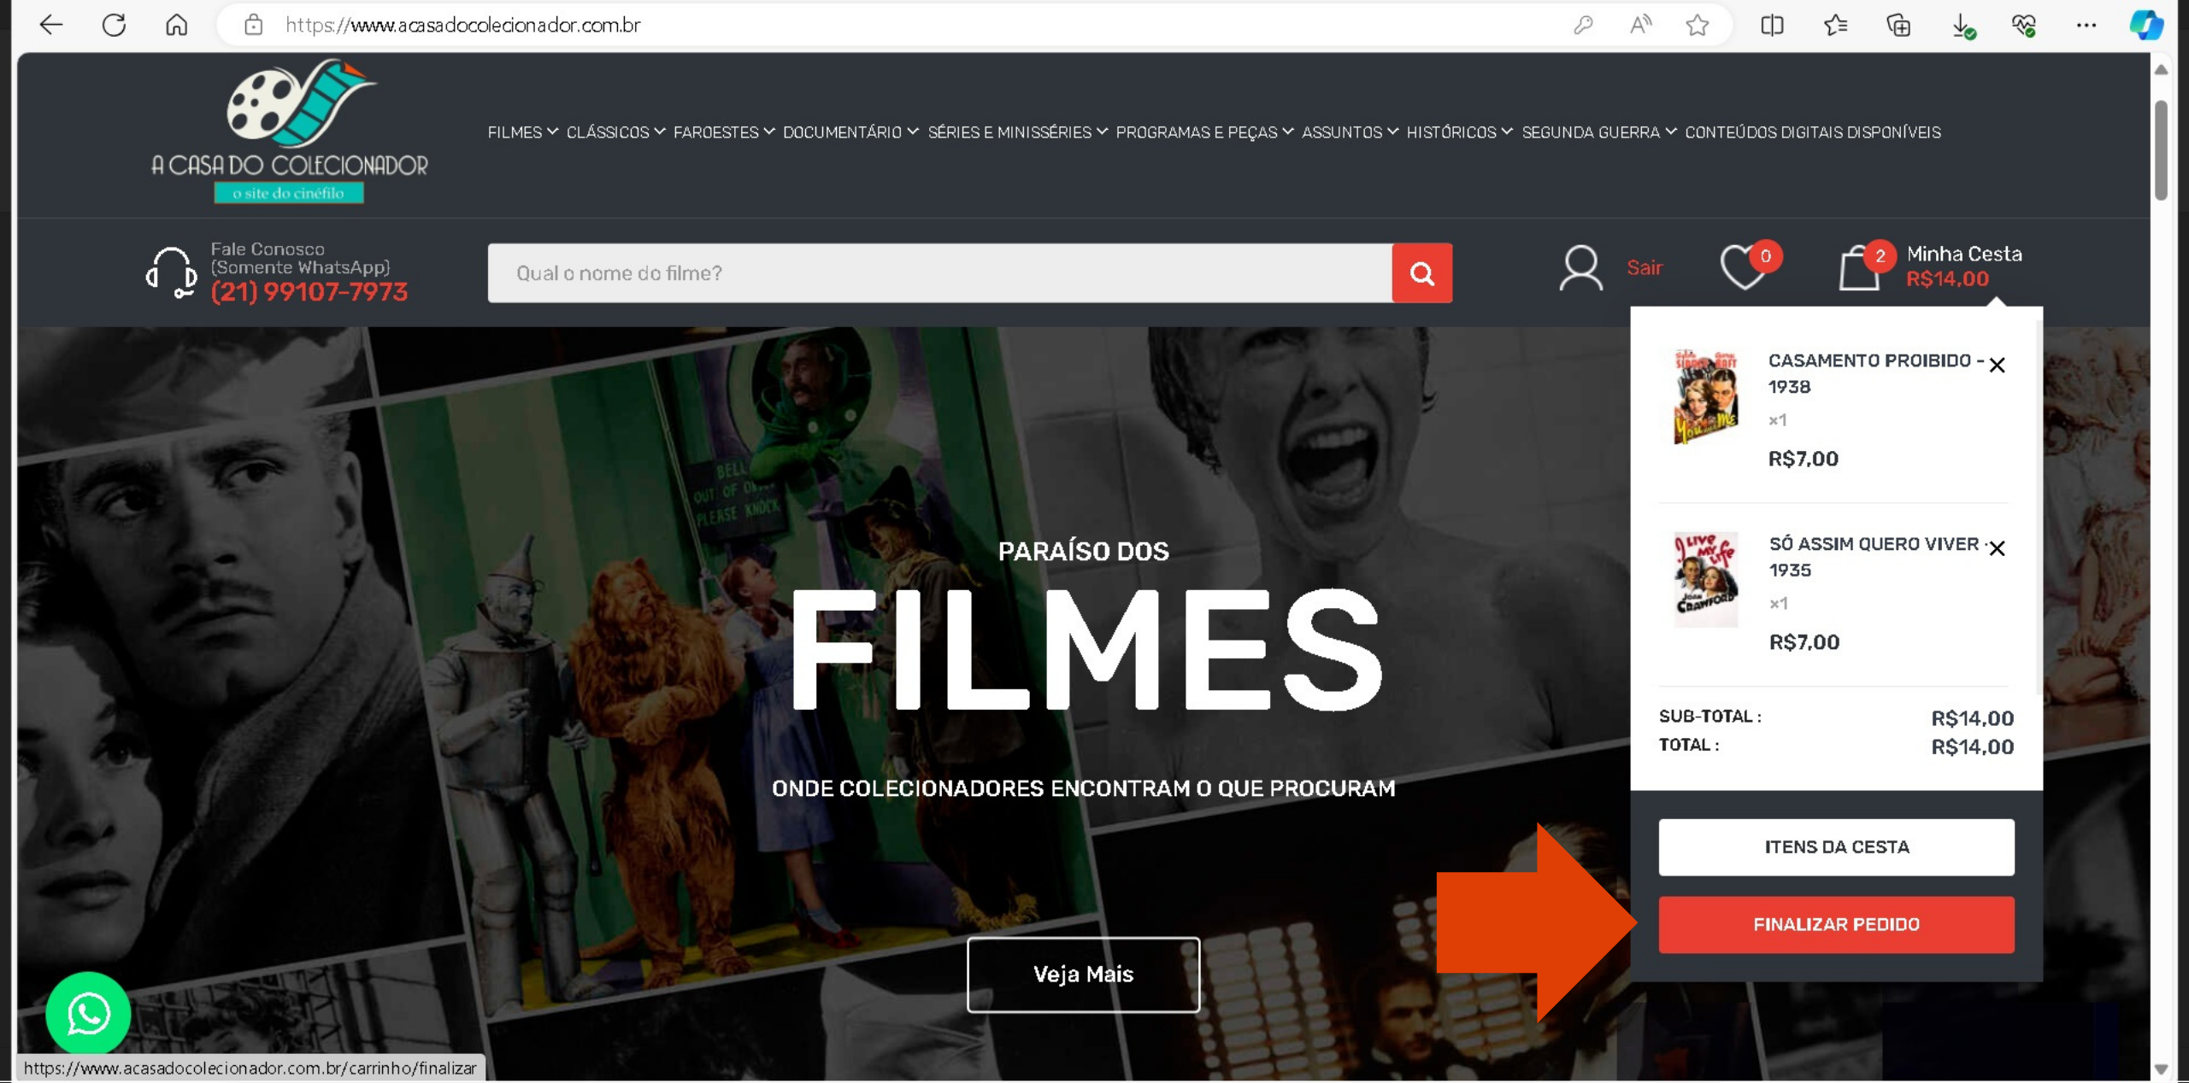Expand SÉRIES E MINISSÉRIES dropdown
Viewport: 2189px width, 1083px height.
point(1017,132)
